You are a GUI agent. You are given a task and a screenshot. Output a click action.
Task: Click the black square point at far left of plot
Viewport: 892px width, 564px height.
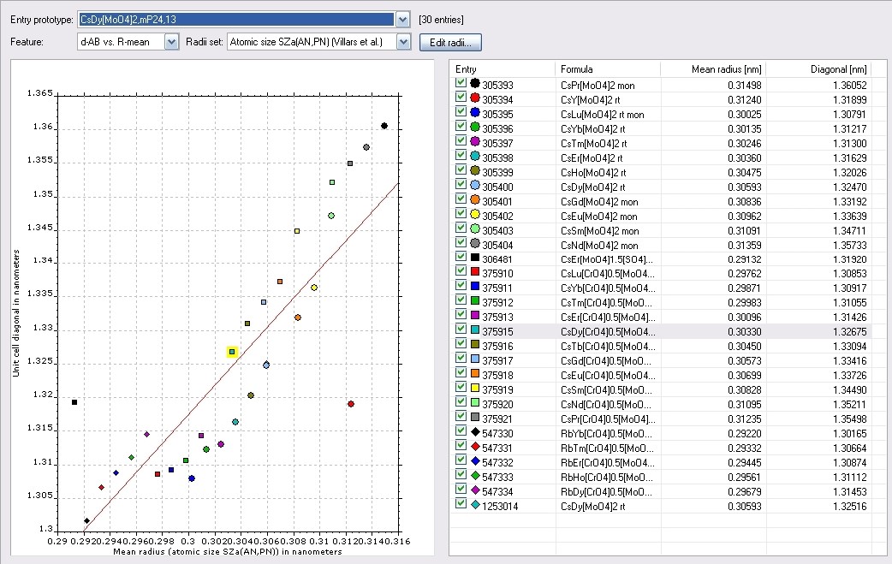74,402
